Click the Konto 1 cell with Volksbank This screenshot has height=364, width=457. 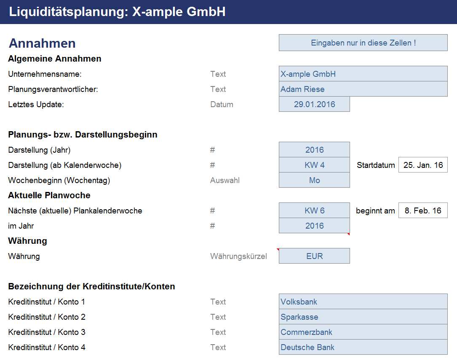point(363,302)
